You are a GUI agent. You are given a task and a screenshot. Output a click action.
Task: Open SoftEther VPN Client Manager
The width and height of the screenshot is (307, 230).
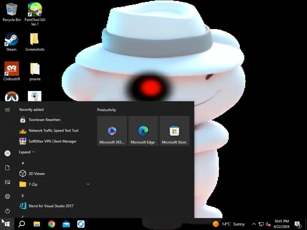55,141
